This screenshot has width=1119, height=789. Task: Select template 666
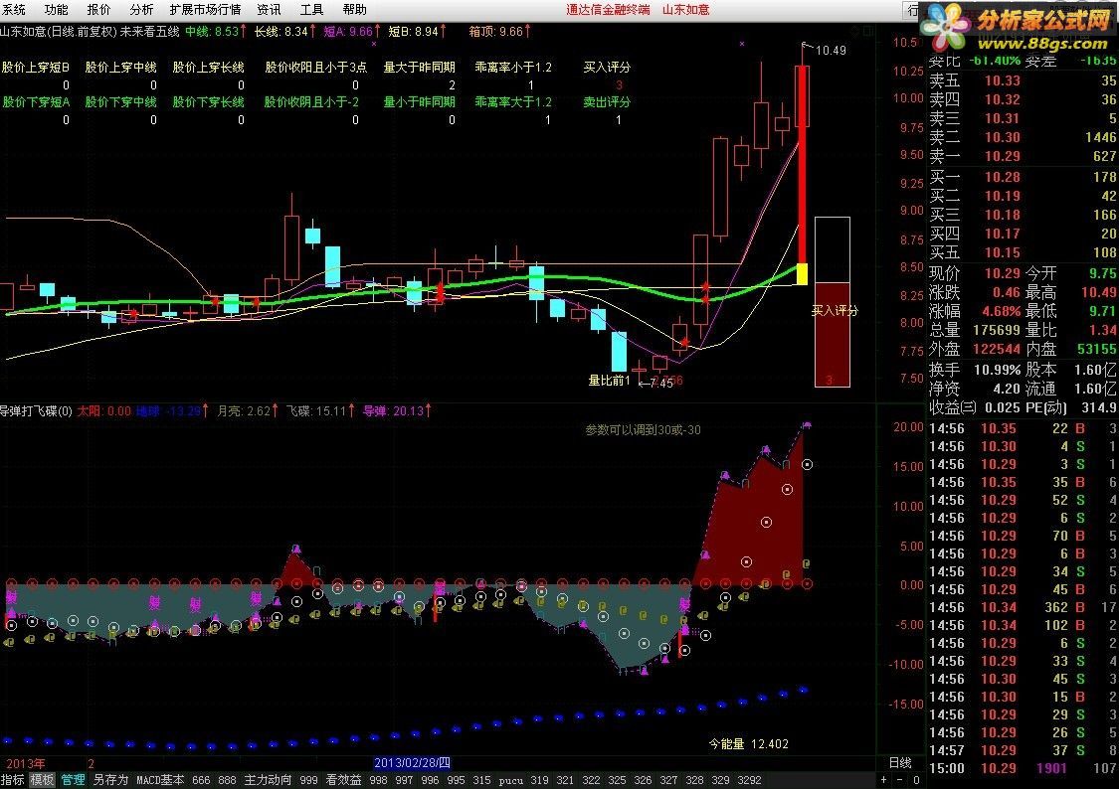tap(201, 780)
